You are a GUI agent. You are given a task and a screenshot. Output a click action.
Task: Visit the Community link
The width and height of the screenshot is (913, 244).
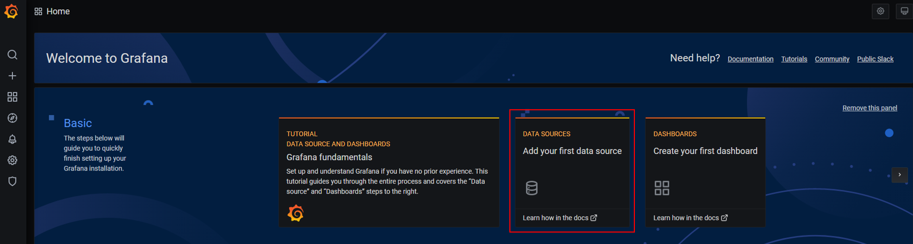[x=832, y=59]
